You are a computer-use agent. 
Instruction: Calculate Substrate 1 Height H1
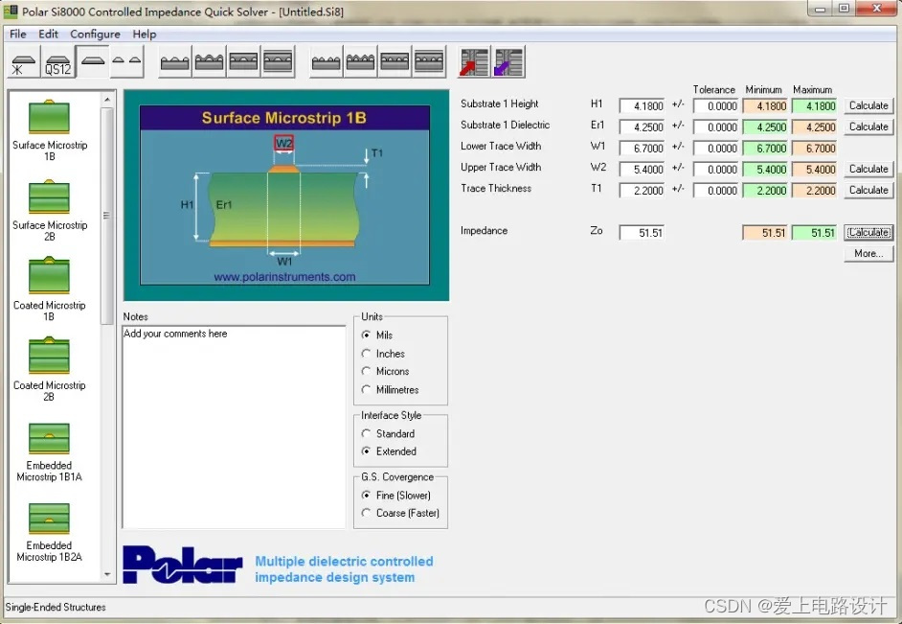[x=868, y=105]
